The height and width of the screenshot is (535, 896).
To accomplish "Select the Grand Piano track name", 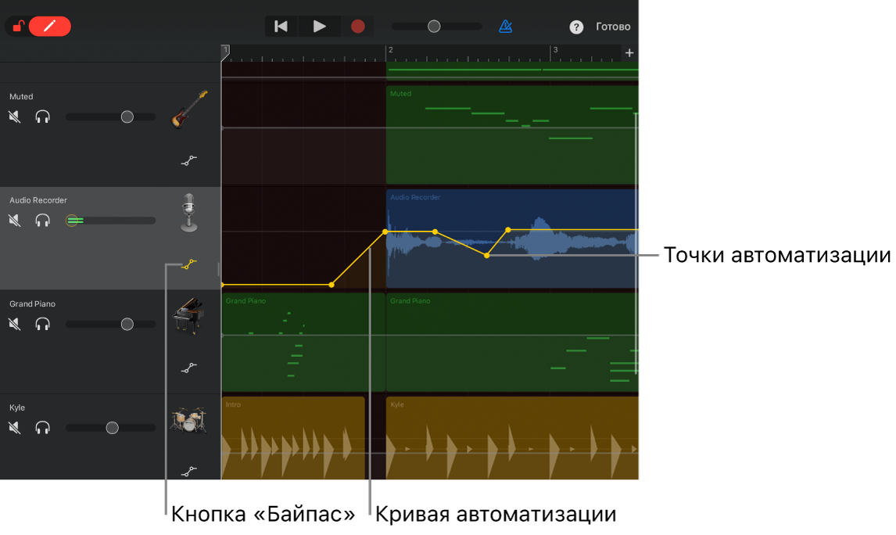I will point(33,304).
